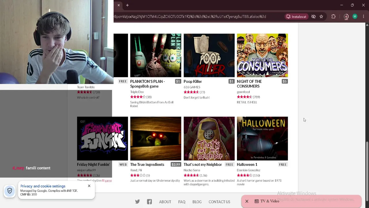This screenshot has height=208, width=369.
Task: Click the WEB tag on Friday Night Funkin'
Action: point(123,164)
